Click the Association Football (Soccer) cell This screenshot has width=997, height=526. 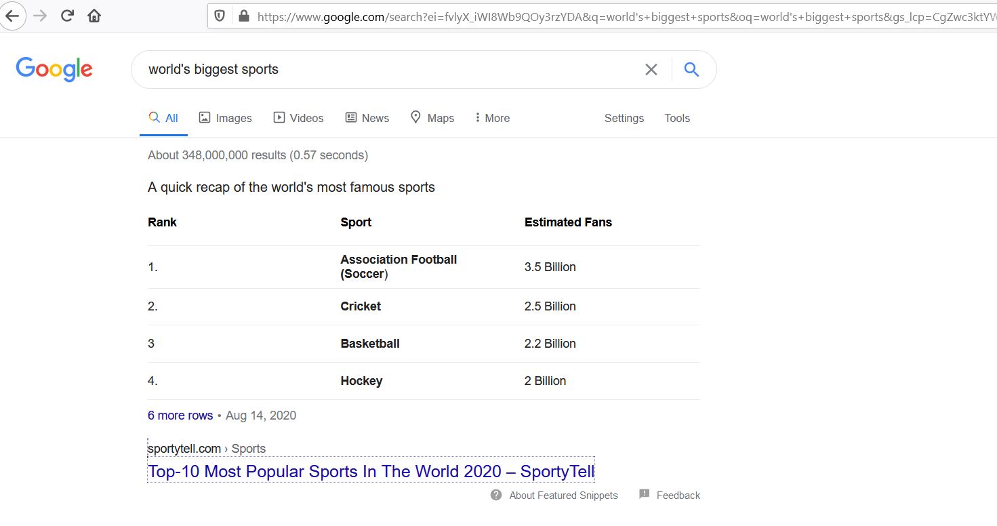[x=399, y=267]
